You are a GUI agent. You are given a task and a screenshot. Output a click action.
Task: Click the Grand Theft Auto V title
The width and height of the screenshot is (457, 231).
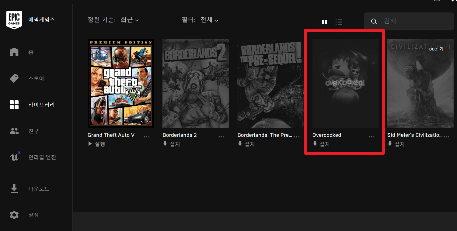tap(111, 135)
